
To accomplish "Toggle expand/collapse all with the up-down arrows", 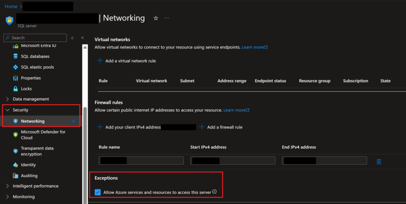I will 72,38.
